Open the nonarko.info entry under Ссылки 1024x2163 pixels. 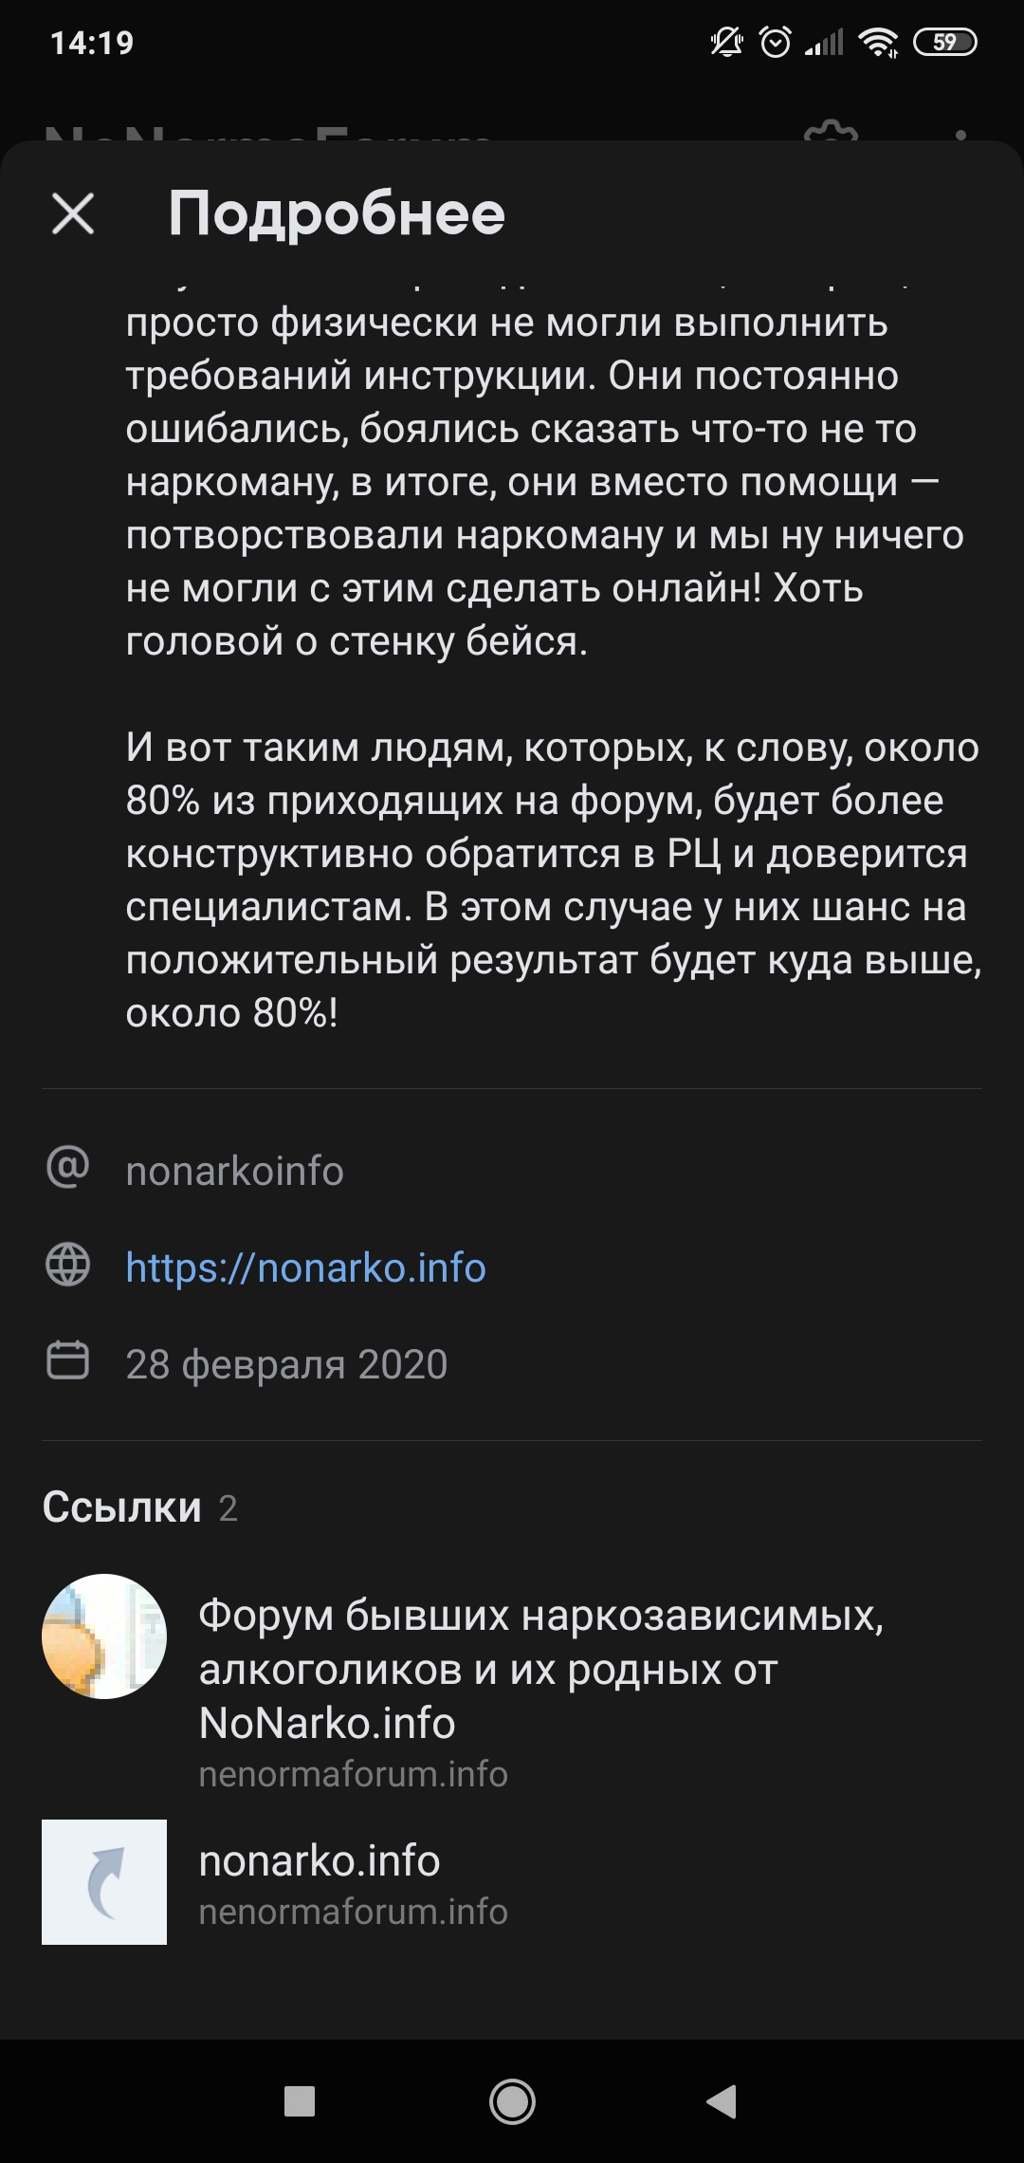tap(320, 1861)
